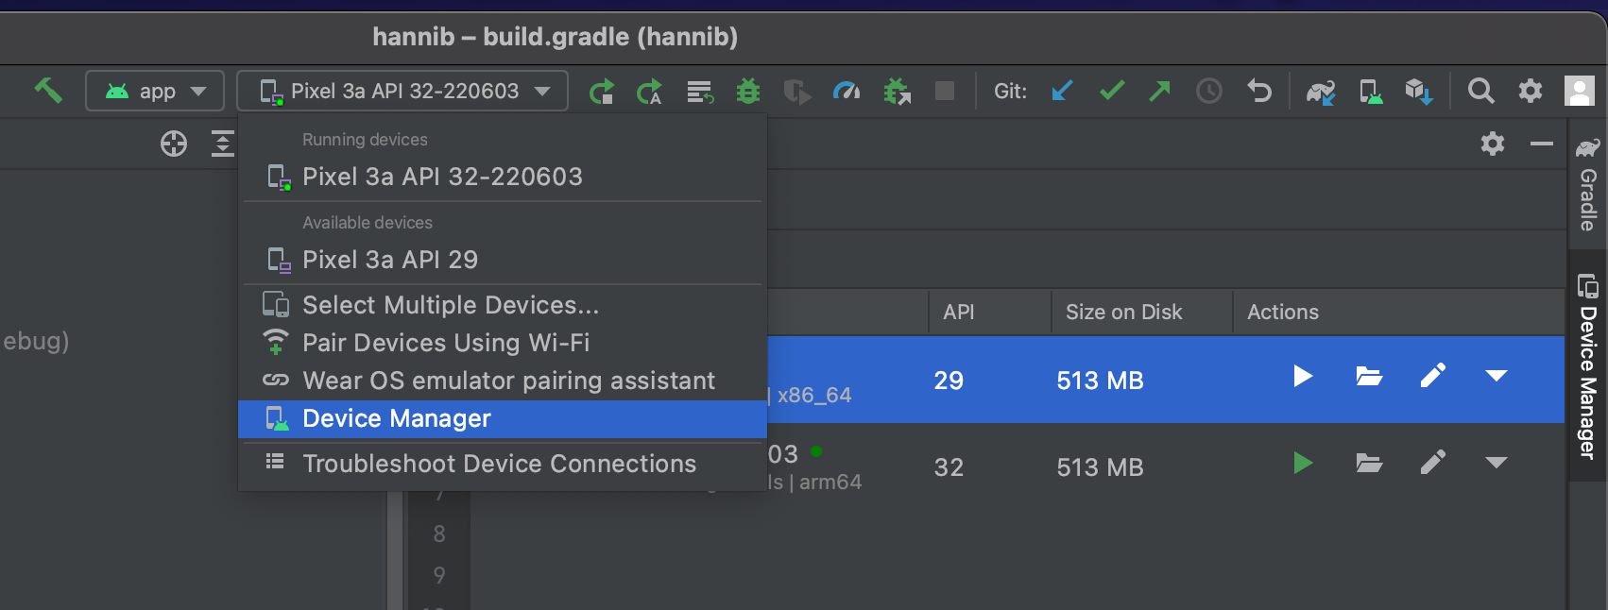Open Device Manager panel gear settings
This screenshot has height=610, width=1608.
click(1493, 144)
